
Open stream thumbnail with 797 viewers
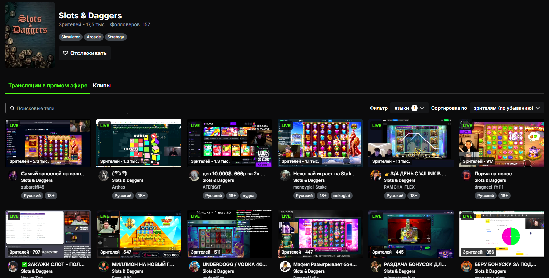[x=48, y=234]
